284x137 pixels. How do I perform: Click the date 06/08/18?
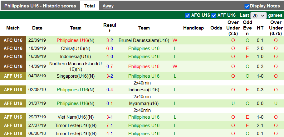(37, 134)
